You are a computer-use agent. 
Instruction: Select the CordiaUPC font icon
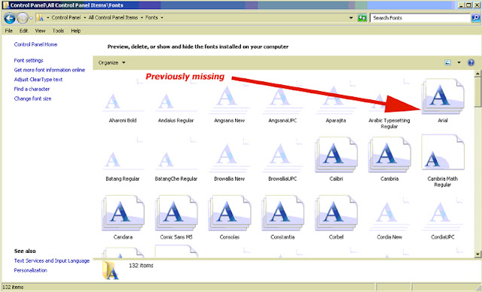coord(443,213)
